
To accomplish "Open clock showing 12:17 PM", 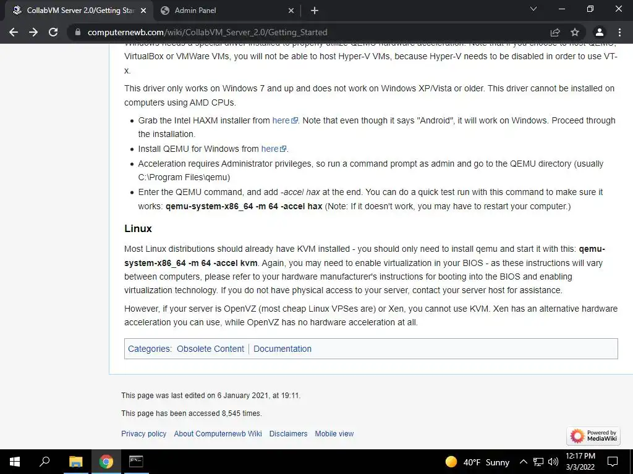I will 580,462.
